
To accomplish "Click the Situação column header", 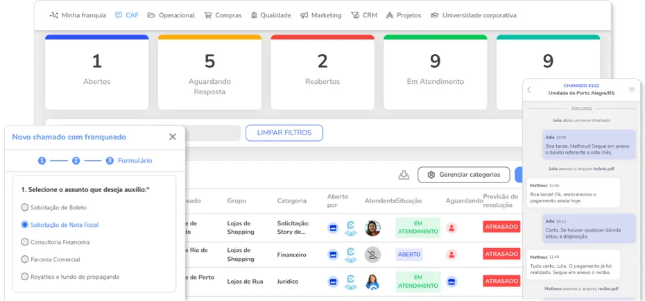I will point(409,200).
